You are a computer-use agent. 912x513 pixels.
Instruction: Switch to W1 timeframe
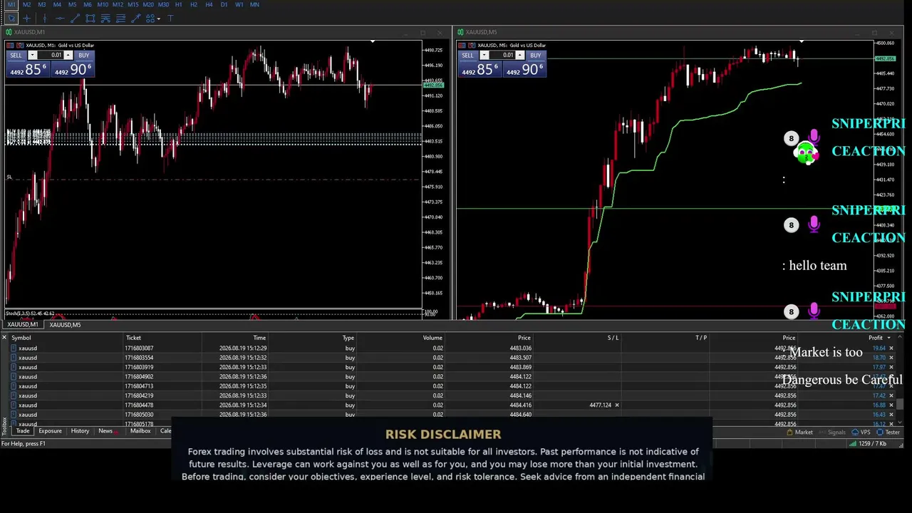[239, 4]
